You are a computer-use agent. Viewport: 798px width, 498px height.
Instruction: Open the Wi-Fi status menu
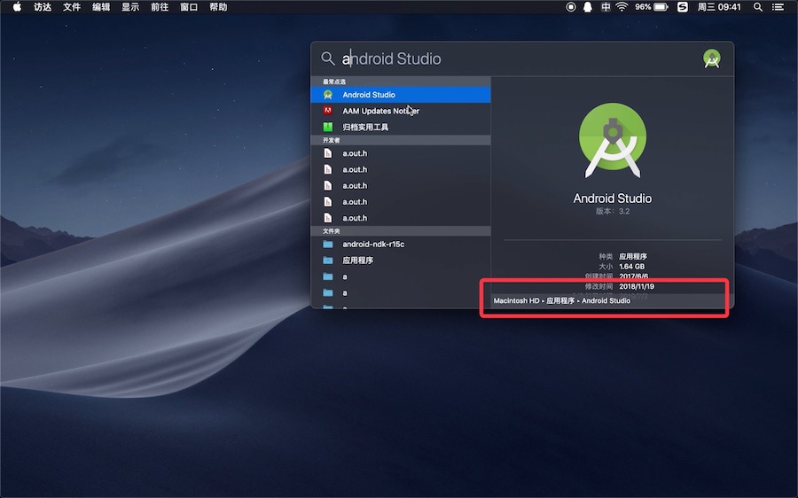tap(622, 7)
